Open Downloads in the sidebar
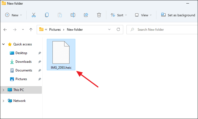The width and height of the screenshot is (198, 119). [23, 62]
